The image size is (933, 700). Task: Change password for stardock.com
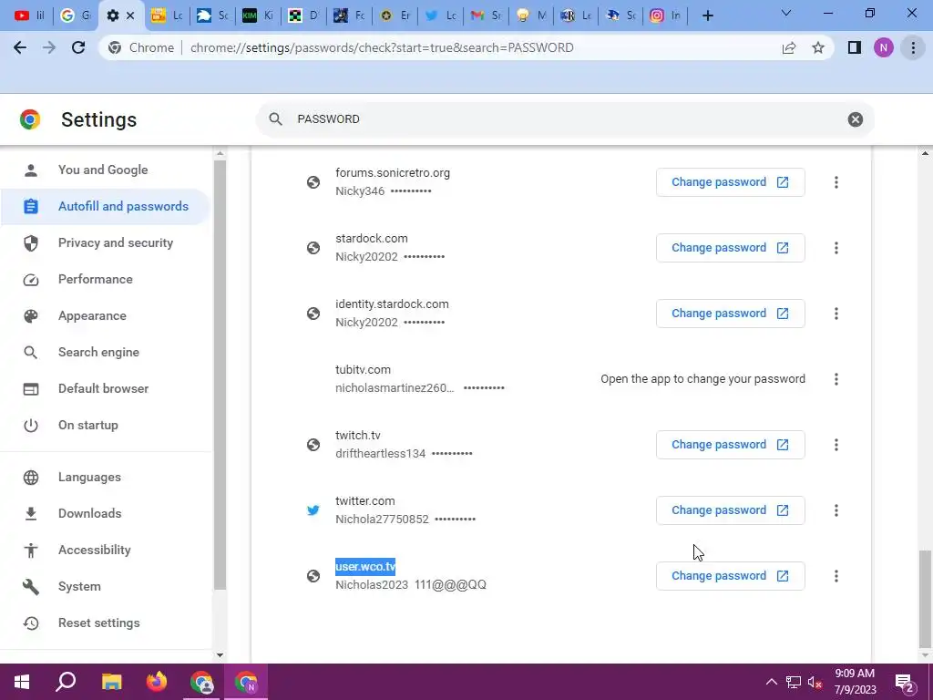[730, 248]
